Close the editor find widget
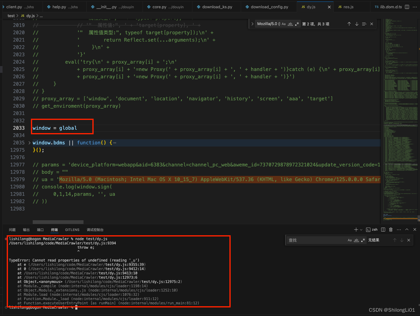 click(x=372, y=24)
